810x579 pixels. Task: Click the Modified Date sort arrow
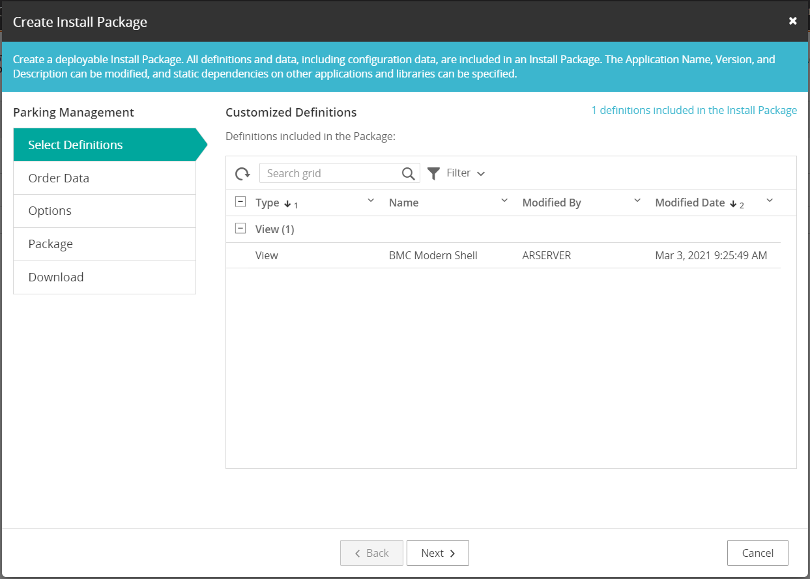tap(733, 204)
